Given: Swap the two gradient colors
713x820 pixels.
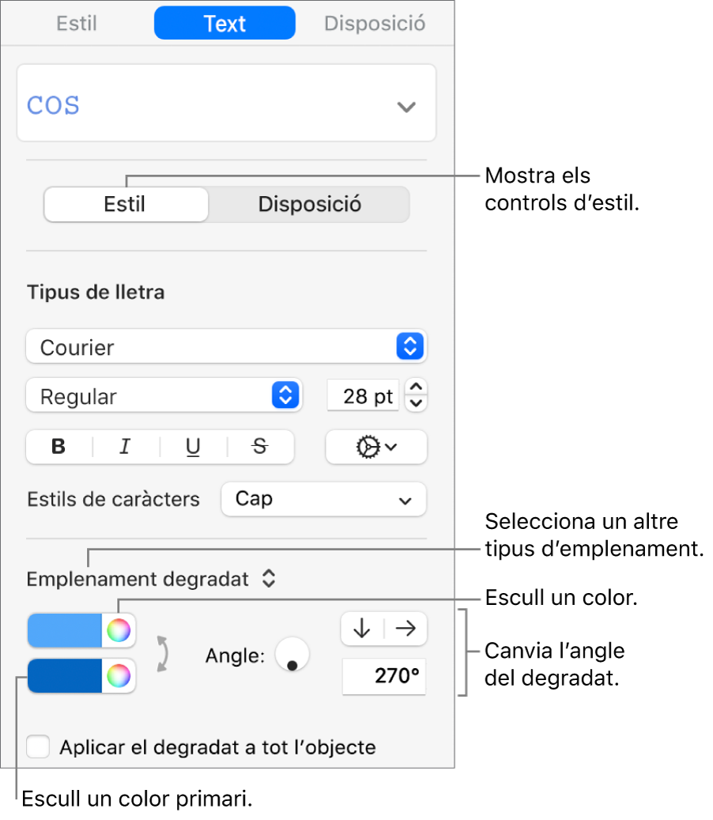Looking at the screenshot, I should [x=162, y=654].
